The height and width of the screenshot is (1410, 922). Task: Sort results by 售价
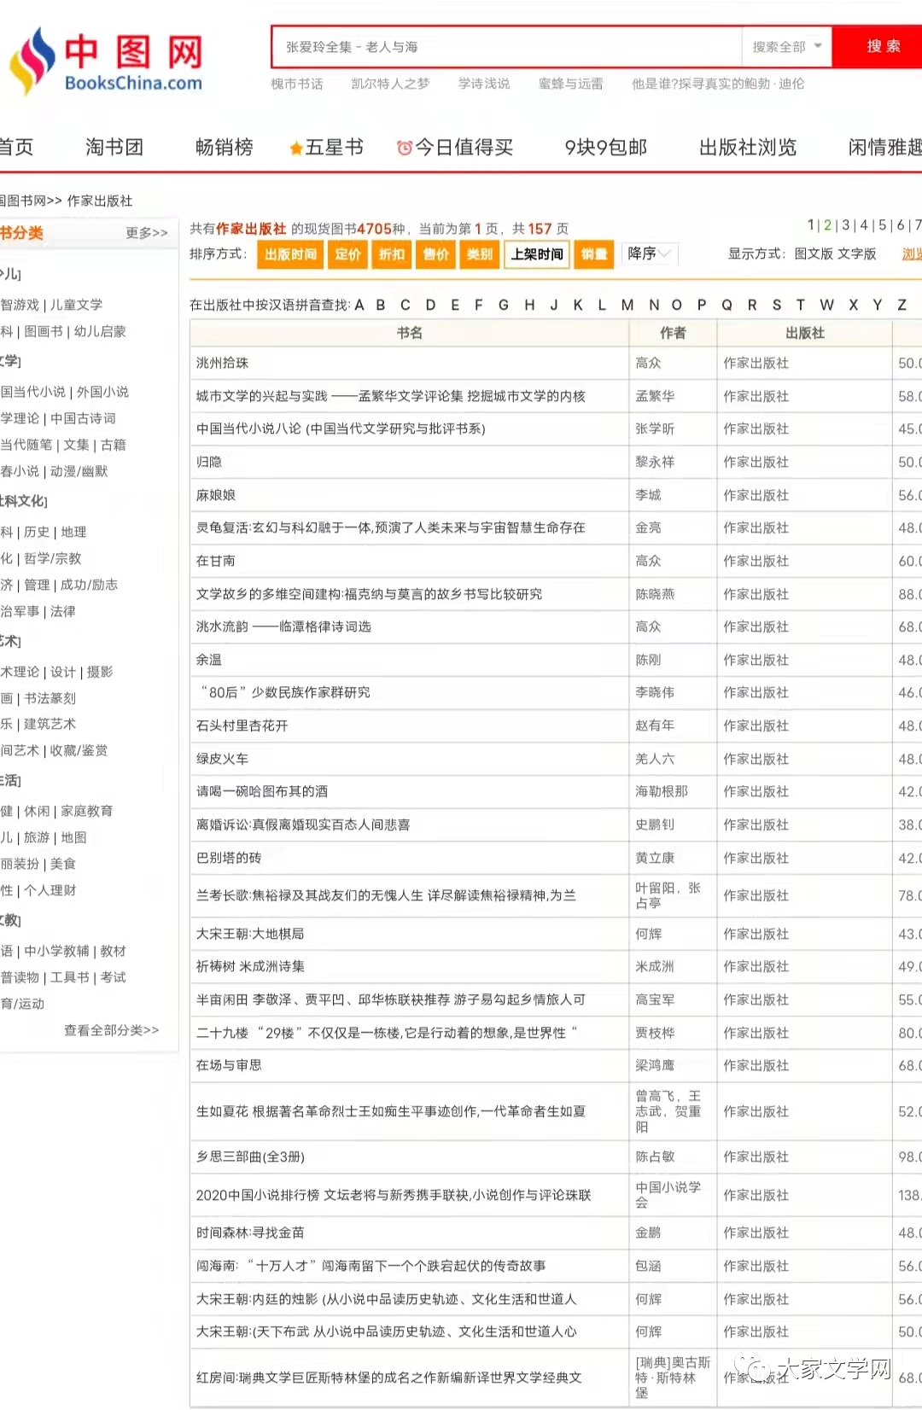(x=436, y=254)
